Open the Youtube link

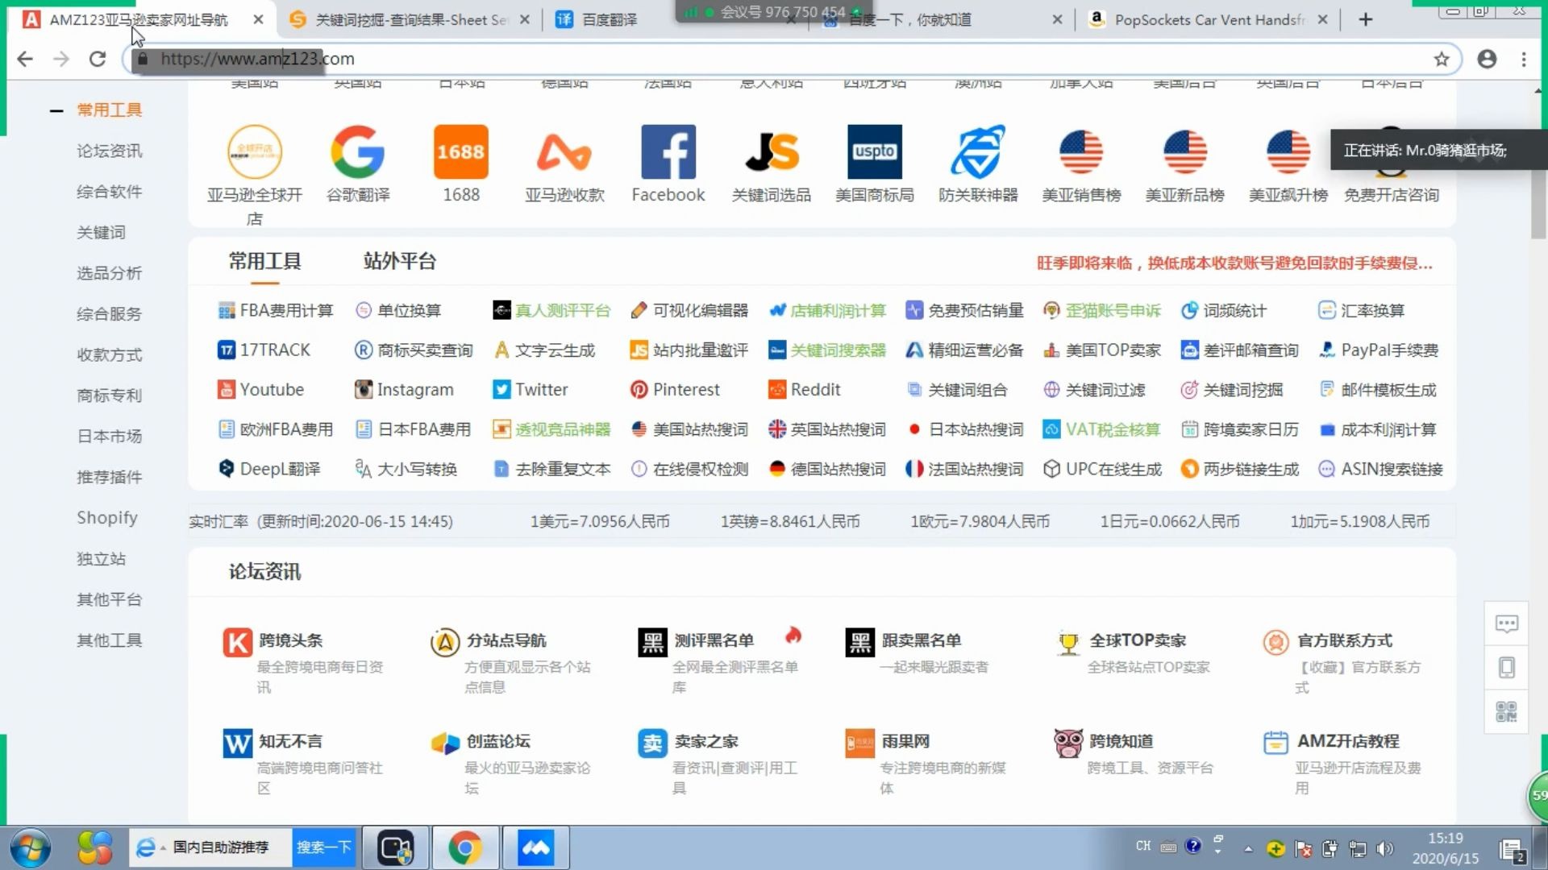[x=260, y=389]
